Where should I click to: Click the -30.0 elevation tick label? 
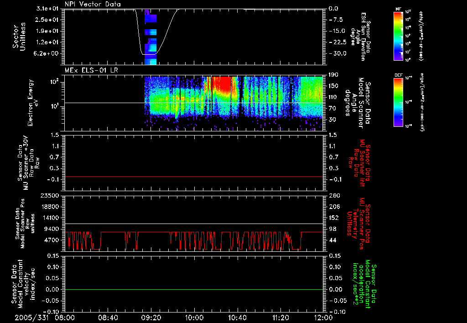[337, 53]
